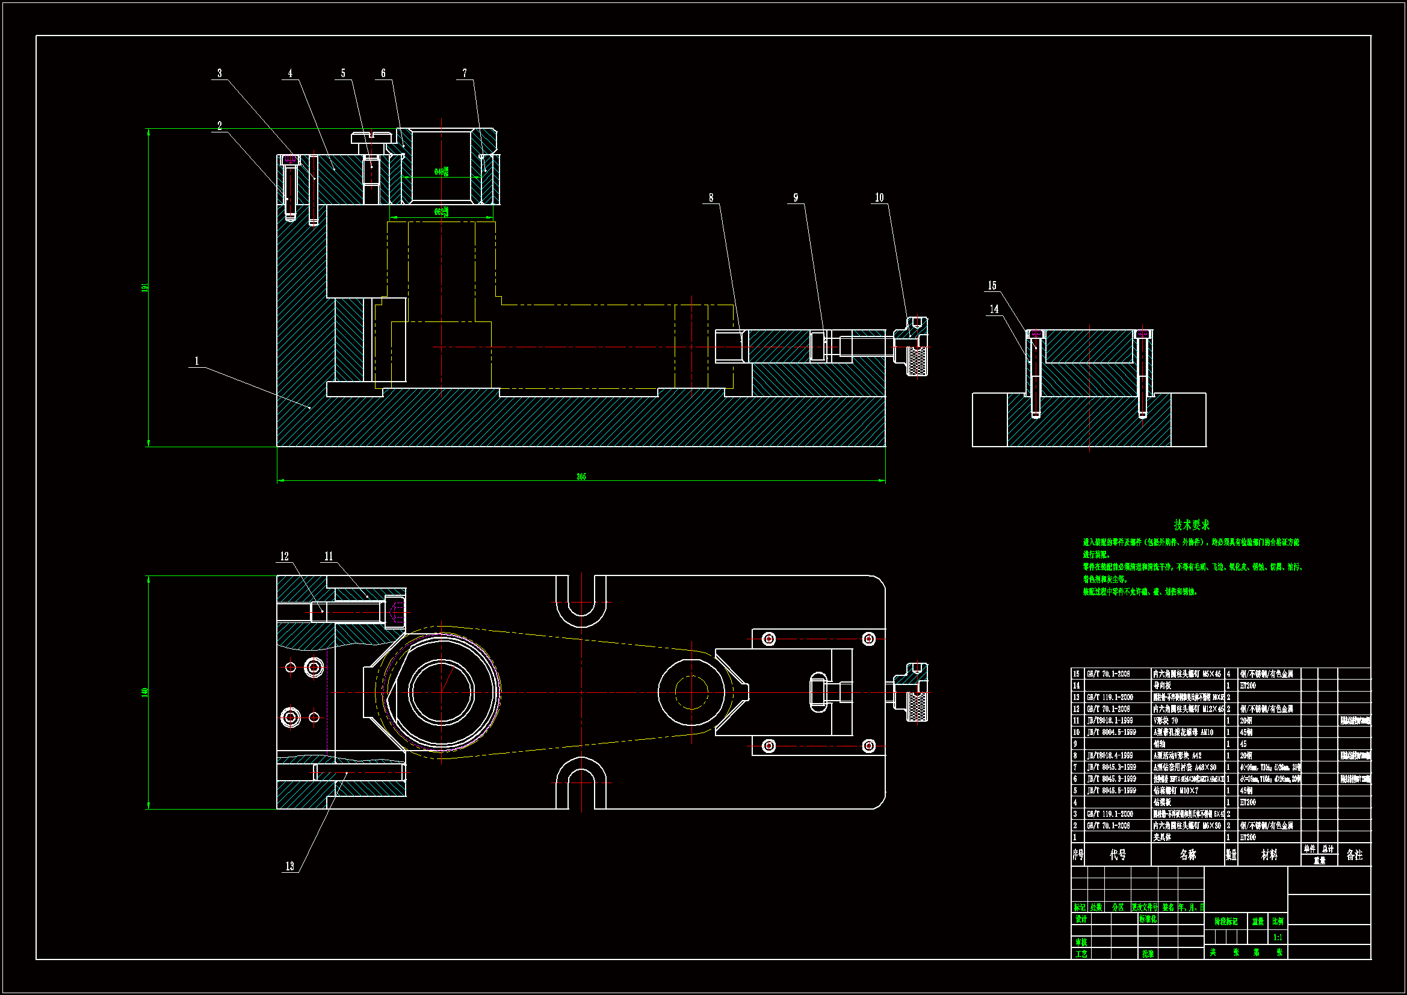Click the 批准 cell in title block
The width and height of the screenshot is (1407, 995).
(1148, 954)
